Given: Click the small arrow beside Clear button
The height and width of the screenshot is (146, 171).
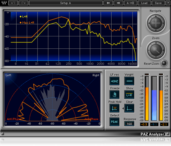Looking at the screenshot, I should pos(123,108).
